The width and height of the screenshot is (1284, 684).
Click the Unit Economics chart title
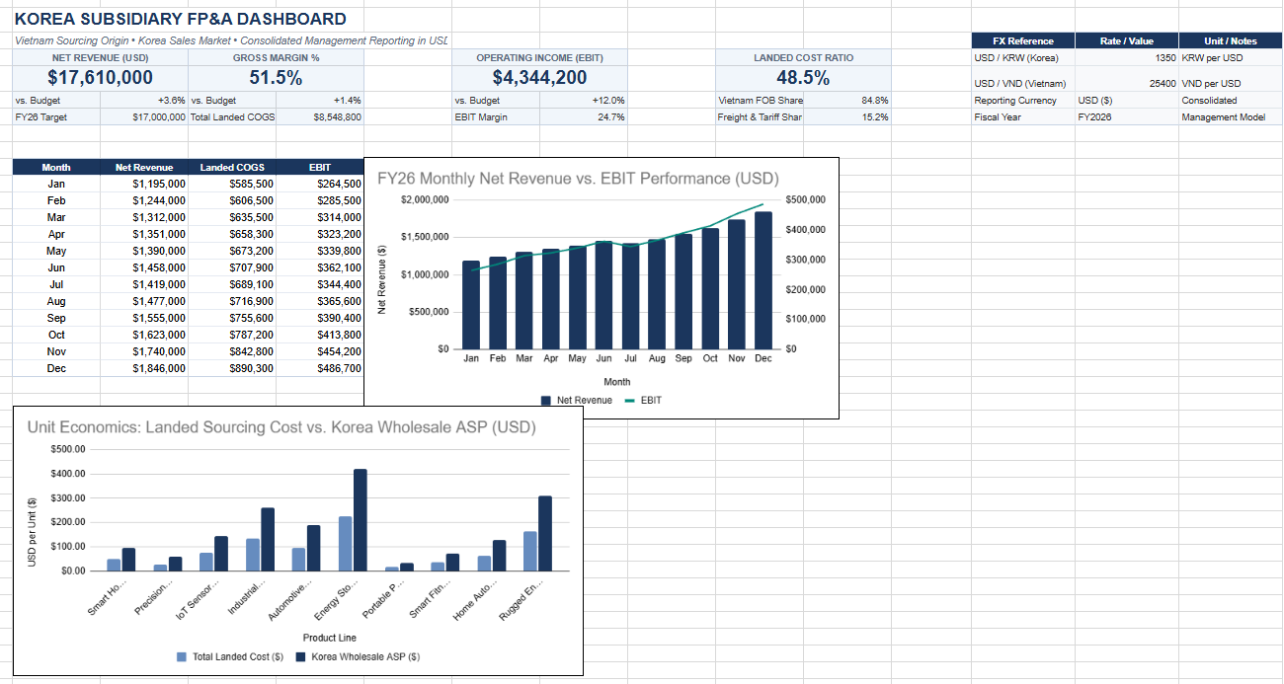(281, 427)
